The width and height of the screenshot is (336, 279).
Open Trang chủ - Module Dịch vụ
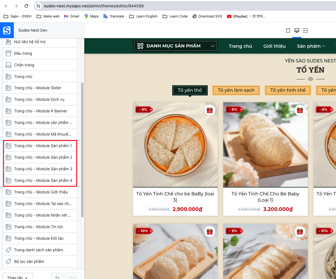(40, 100)
